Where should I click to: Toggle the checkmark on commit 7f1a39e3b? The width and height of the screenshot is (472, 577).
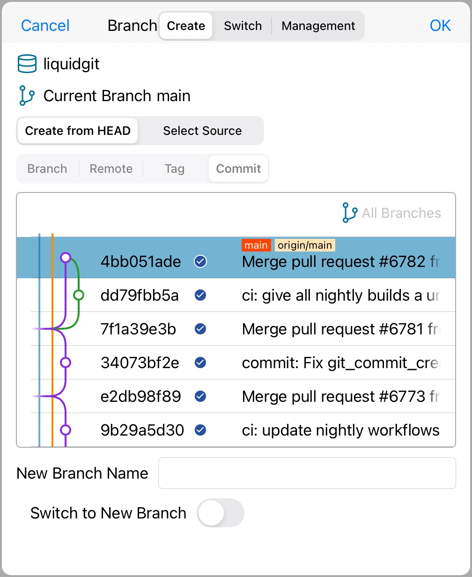[x=200, y=329]
